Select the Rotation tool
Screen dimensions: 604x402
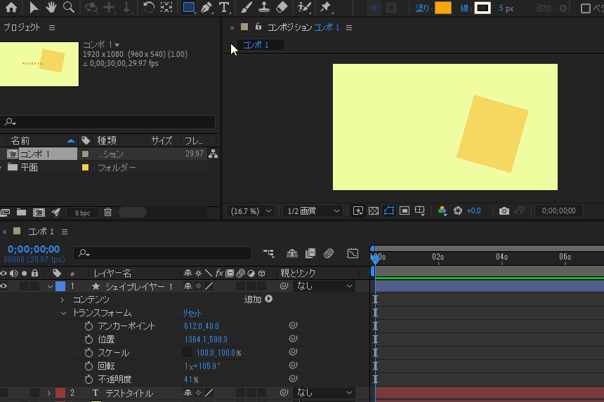pos(148,7)
